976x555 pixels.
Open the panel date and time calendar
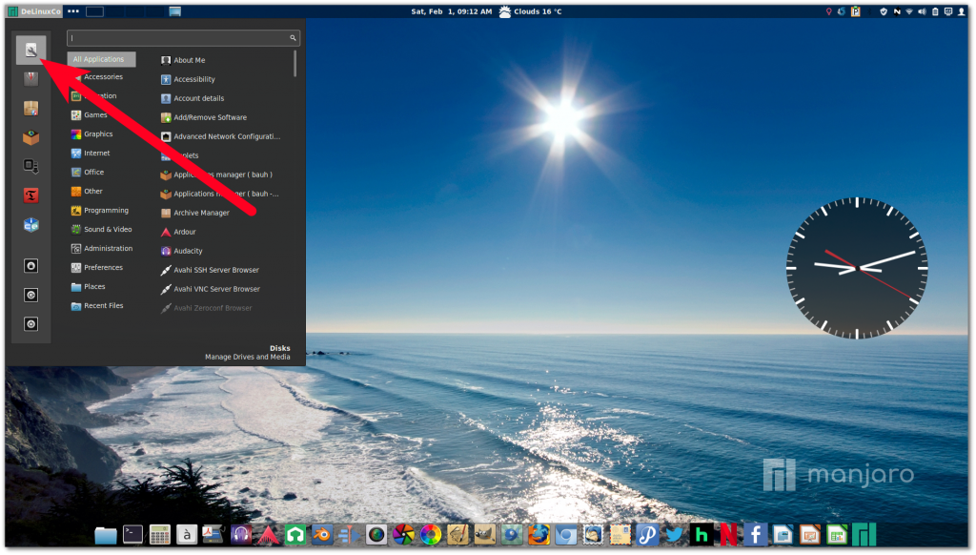click(451, 11)
